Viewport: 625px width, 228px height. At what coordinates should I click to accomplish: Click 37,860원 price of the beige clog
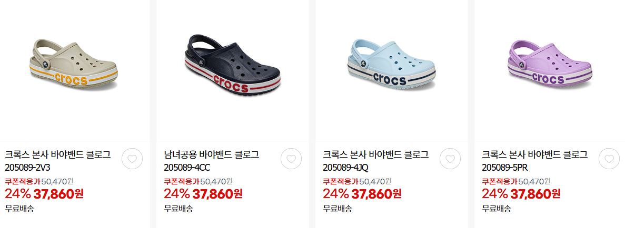pyautogui.click(x=58, y=194)
